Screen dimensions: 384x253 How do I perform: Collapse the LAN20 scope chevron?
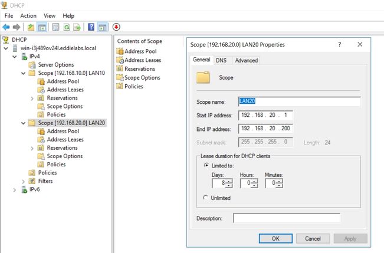point(23,123)
